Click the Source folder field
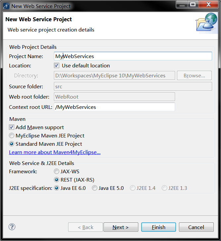This screenshot has height=241, width=221. click(x=133, y=86)
